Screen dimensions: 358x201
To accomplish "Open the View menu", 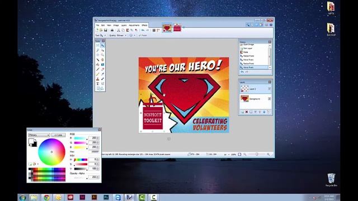I will pos(109,25).
